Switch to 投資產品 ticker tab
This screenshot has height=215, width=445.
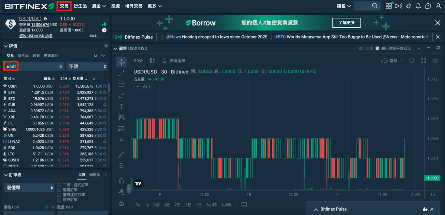pos(51,56)
